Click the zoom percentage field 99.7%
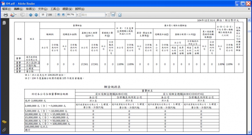The height and width of the screenshot is (135, 252). pos(71,15)
